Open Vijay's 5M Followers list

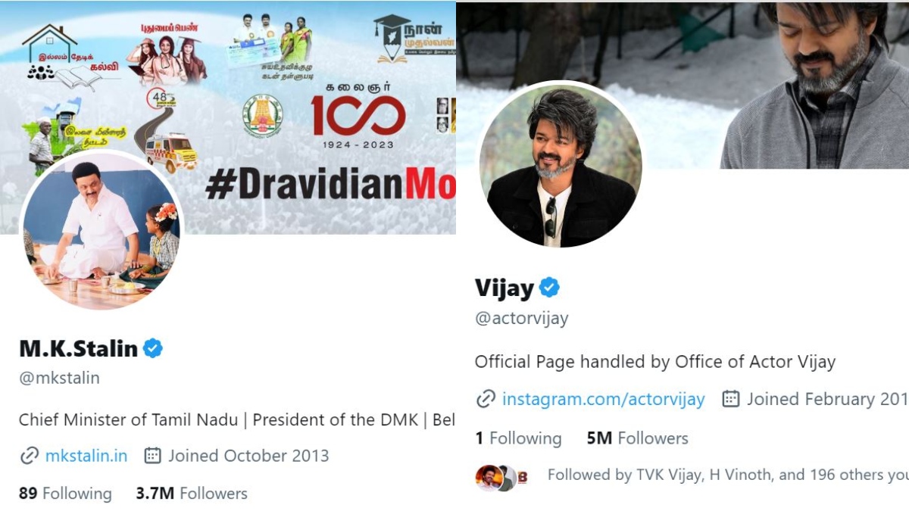point(637,438)
